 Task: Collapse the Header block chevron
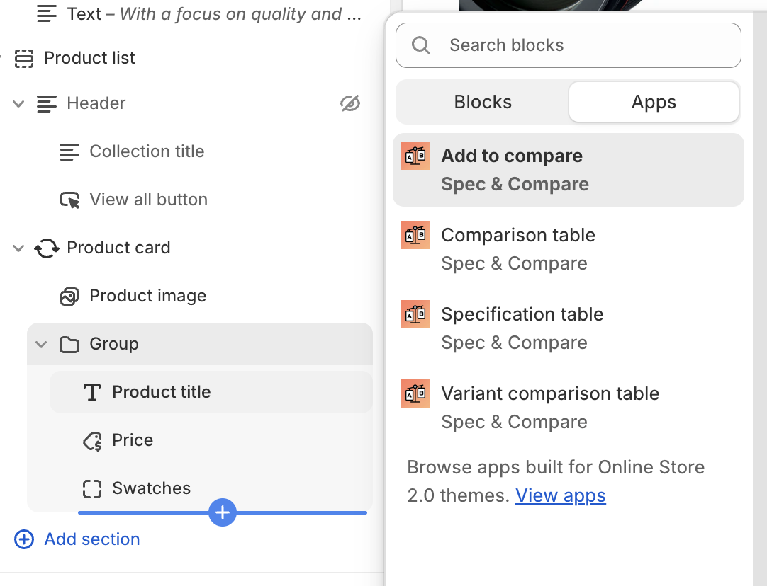click(x=18, y=103)
